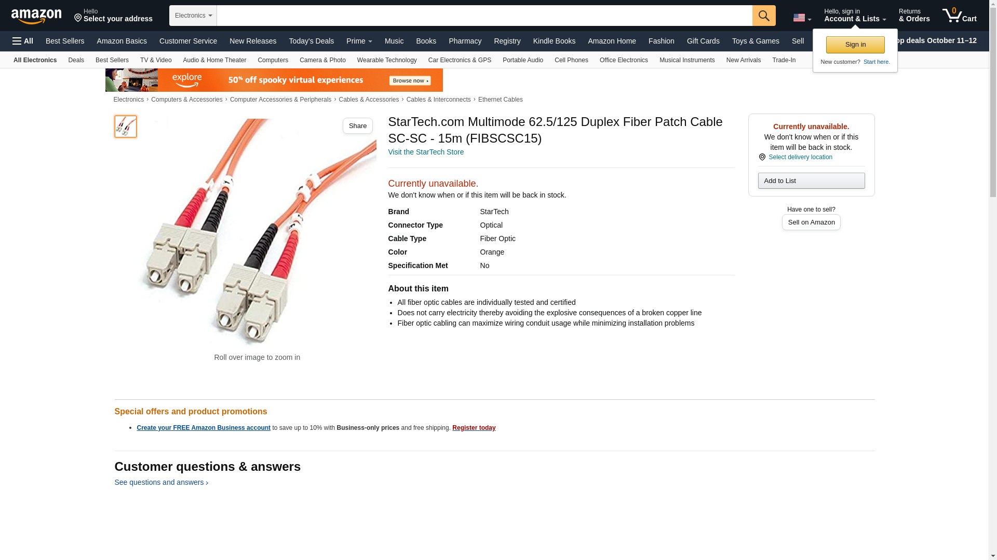Click the Share button
The height and width of the screenshot is (560, 997).
click(x=358, y=125)
